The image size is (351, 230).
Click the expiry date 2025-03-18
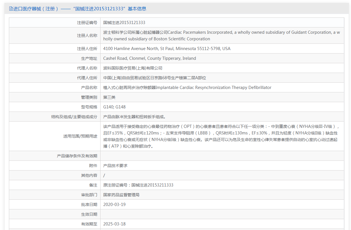[x=114, y=224]
